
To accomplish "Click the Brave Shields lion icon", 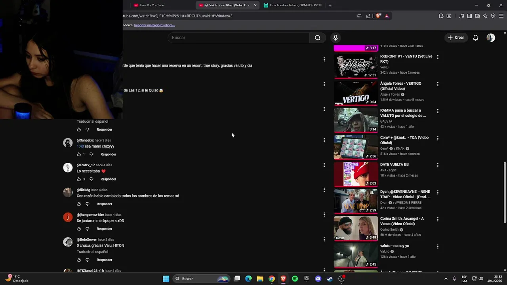I will pos(378,16).
